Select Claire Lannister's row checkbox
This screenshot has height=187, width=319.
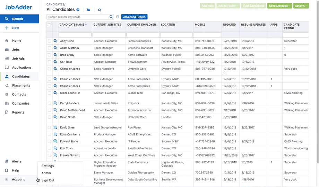pos(49,93)
